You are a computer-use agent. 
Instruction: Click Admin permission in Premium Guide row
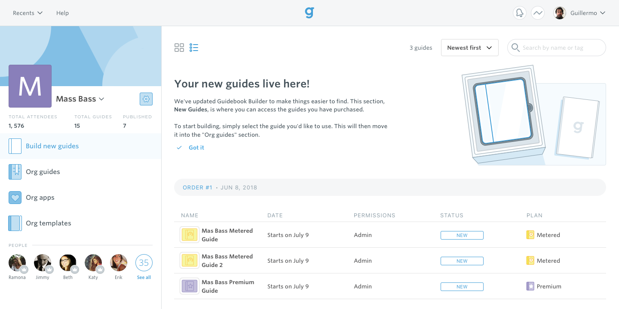[x=363, y=286]
